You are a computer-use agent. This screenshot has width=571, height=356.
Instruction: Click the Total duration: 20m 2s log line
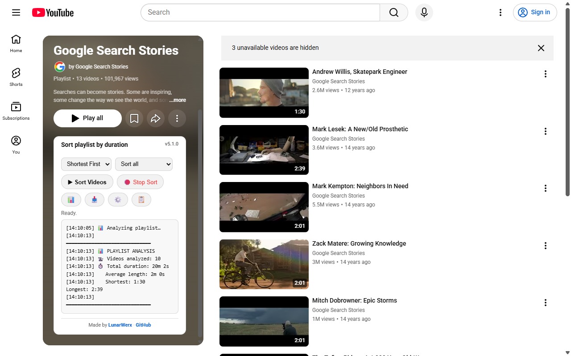[118, 267]
